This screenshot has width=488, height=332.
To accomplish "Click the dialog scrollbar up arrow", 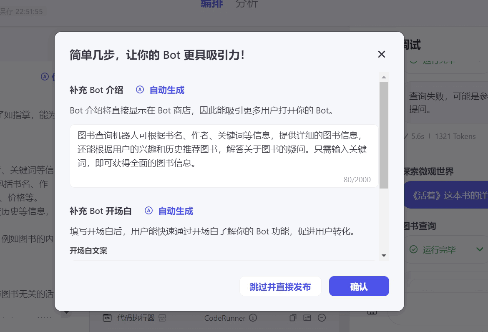I will coord(384,77).
